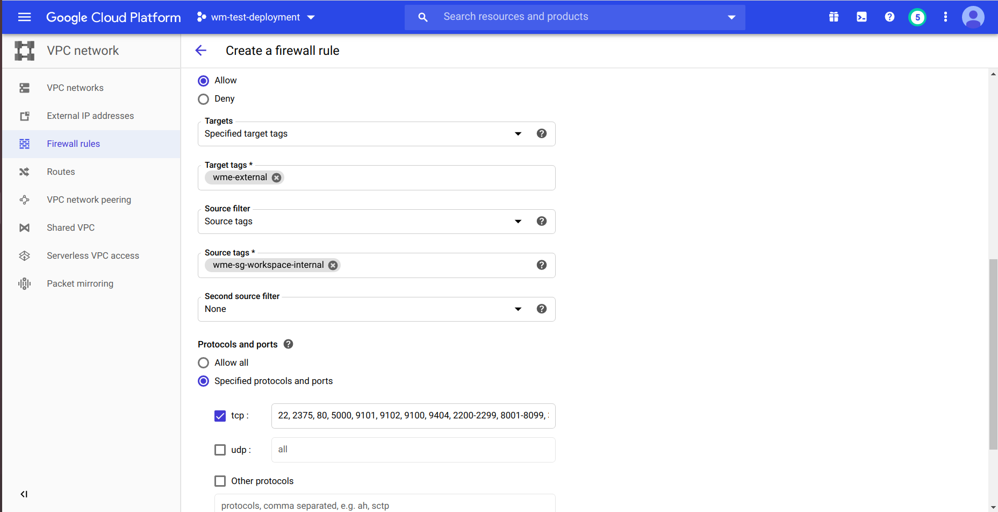998x512 pixels.
Task: Open notifications badge showing 5
Action: pyautogui.click(x=917, y=17)
